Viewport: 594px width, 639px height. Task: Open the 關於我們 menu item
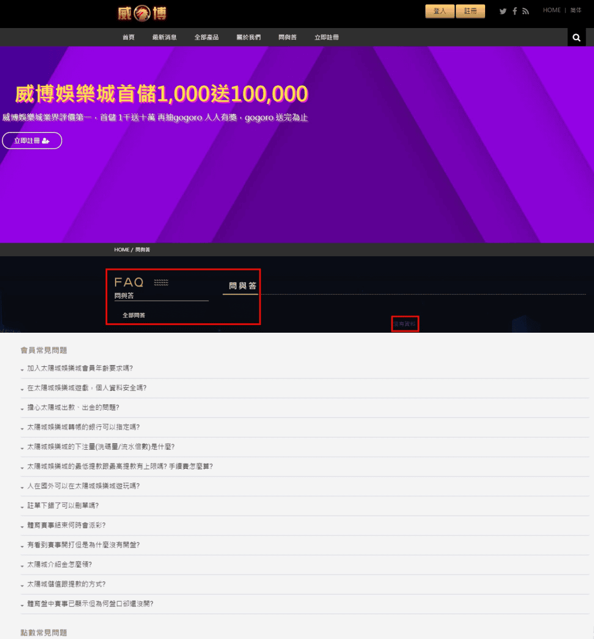[248, 37]
